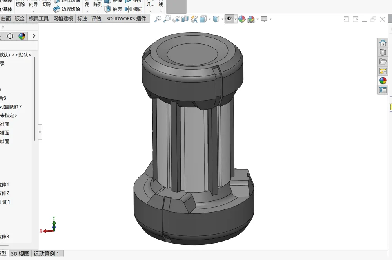
Task: Expand the manager tabs chevron arrow
Action: click(x=34, y=36)
